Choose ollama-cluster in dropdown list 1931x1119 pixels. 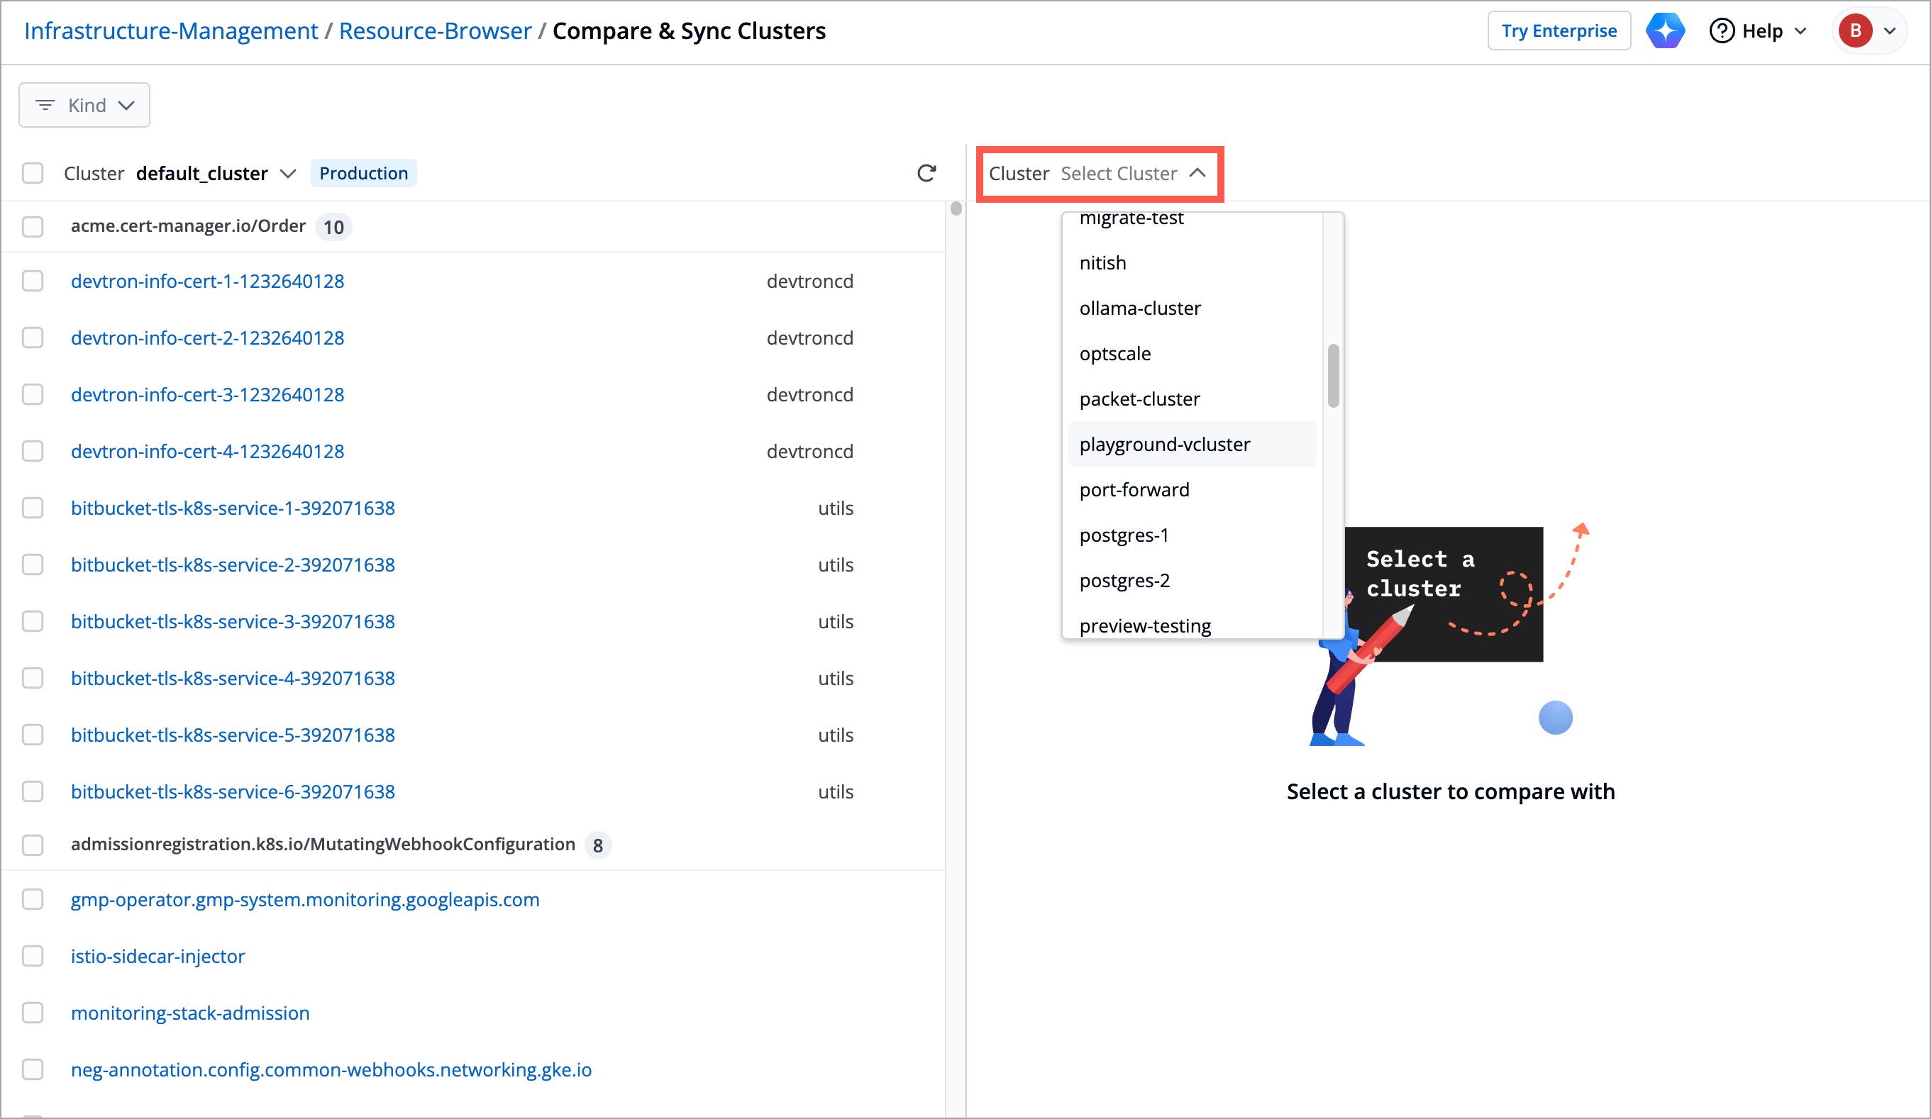tap(1139, 308)
